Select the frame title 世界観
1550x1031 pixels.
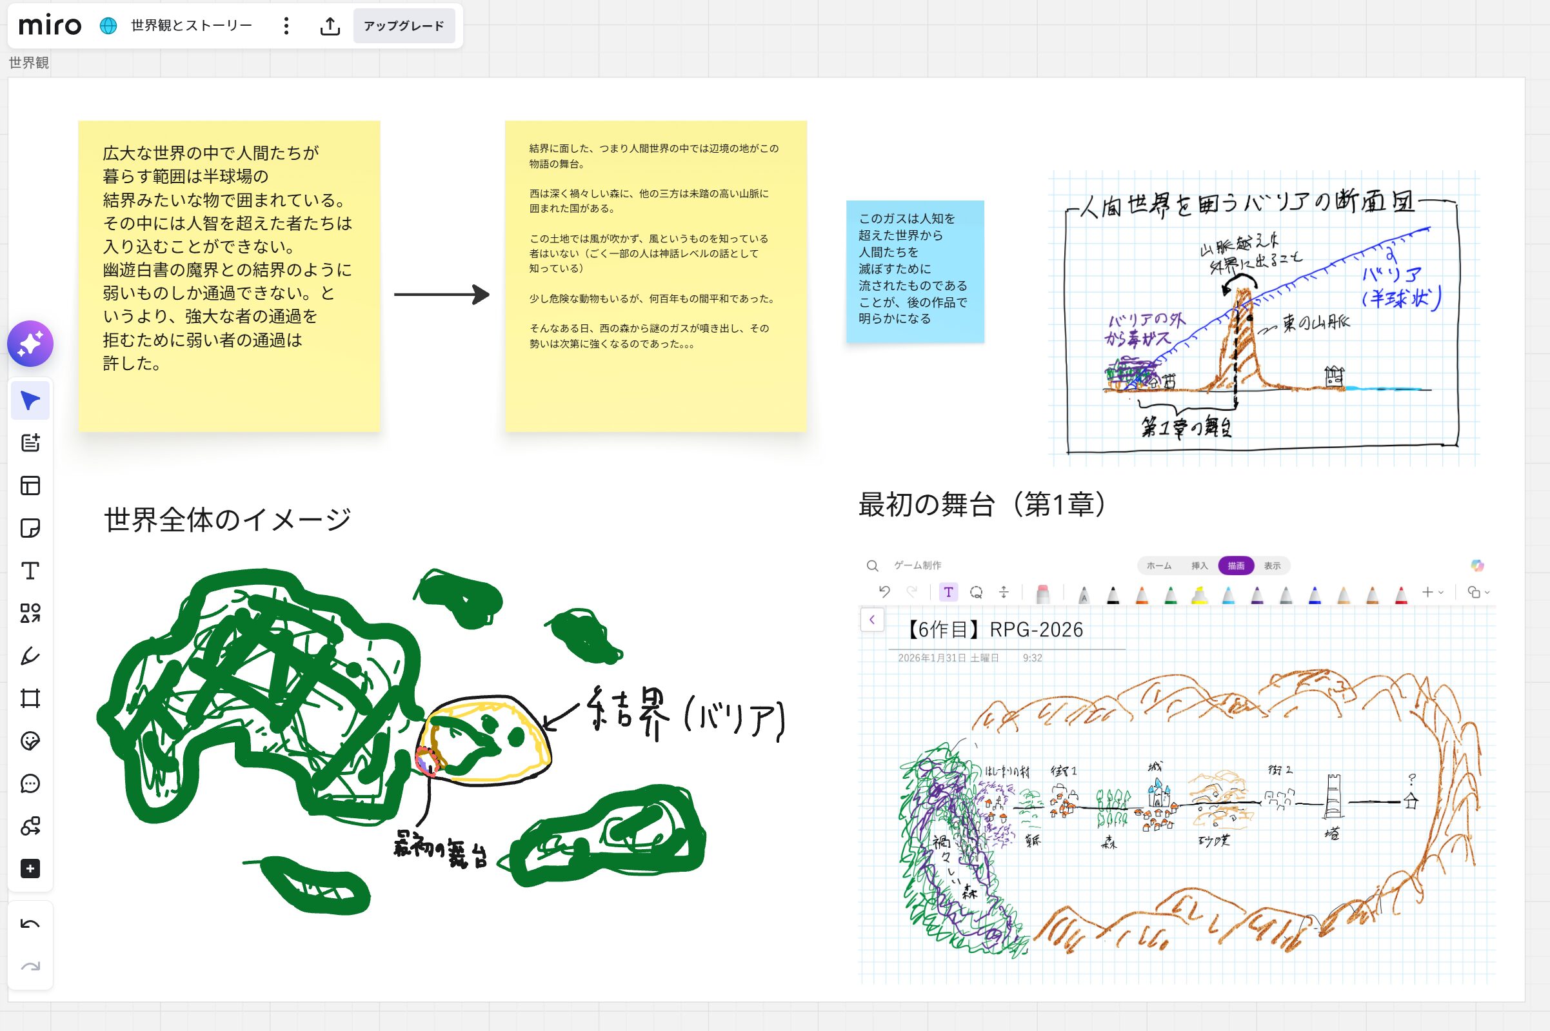tap(29, 63)
